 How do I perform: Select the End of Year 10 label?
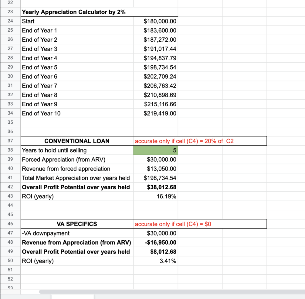pyautogui.click(x=41, y=113)
